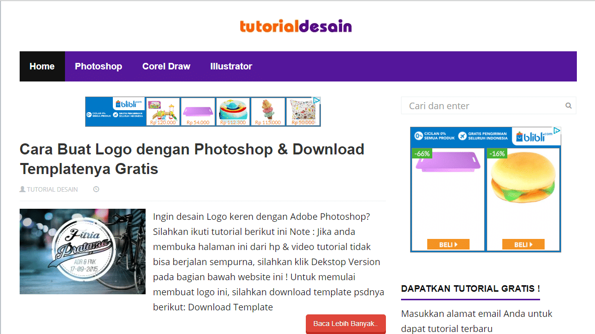This screenshot has height=334, width=595.
Task: Click the airplane free-shipping icon in the sidebar ad
Action: point(462,136)
